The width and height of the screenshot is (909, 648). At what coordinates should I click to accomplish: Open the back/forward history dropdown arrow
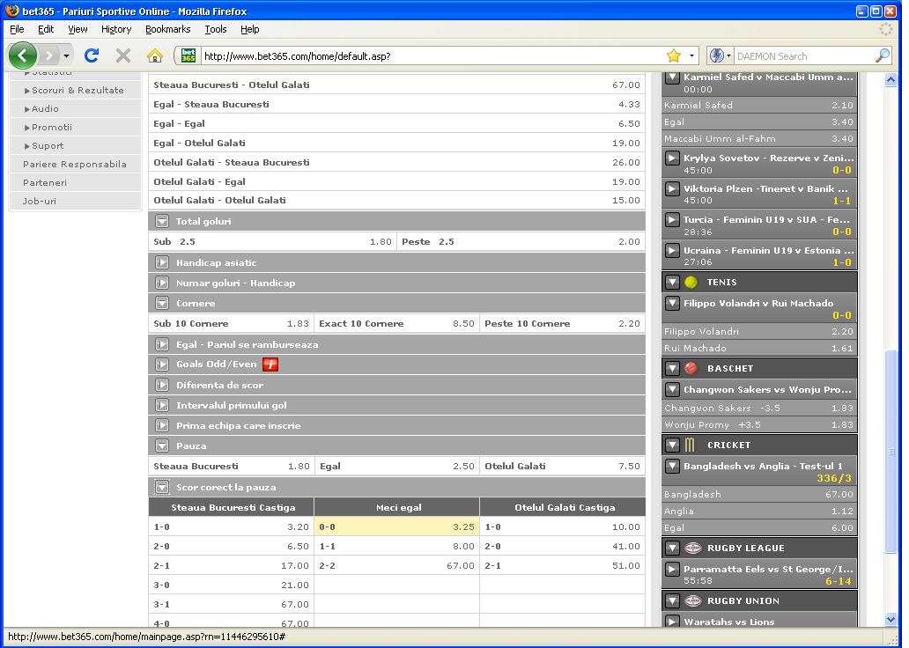67,55
